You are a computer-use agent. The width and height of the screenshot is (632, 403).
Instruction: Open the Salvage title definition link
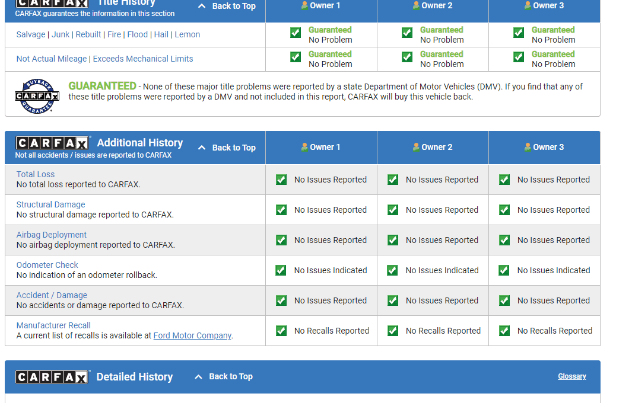(31, 34)
